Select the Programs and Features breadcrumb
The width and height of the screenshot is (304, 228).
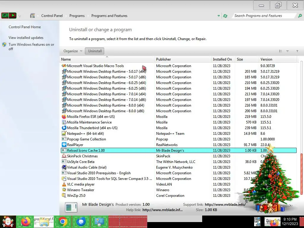[x=109, y=16]
